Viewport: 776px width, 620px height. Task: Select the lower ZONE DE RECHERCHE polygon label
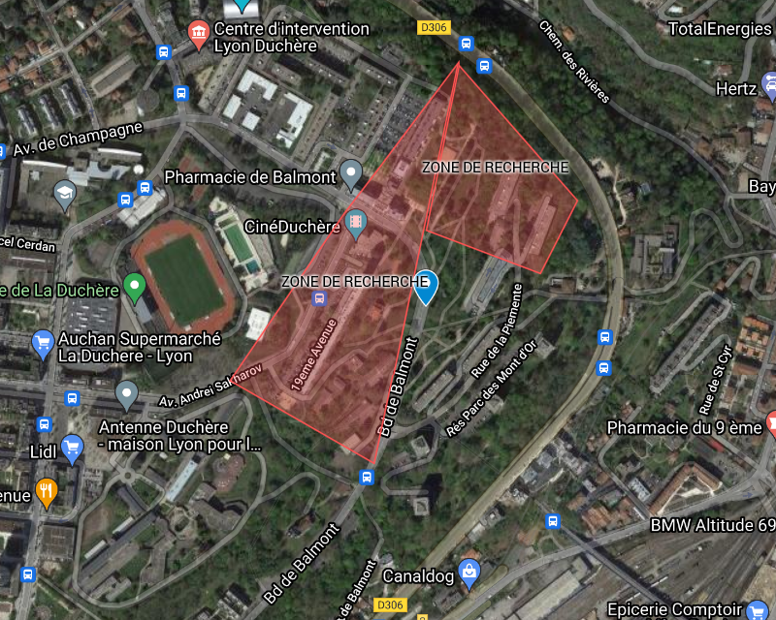pyautogui.click(x=355, y=281)
